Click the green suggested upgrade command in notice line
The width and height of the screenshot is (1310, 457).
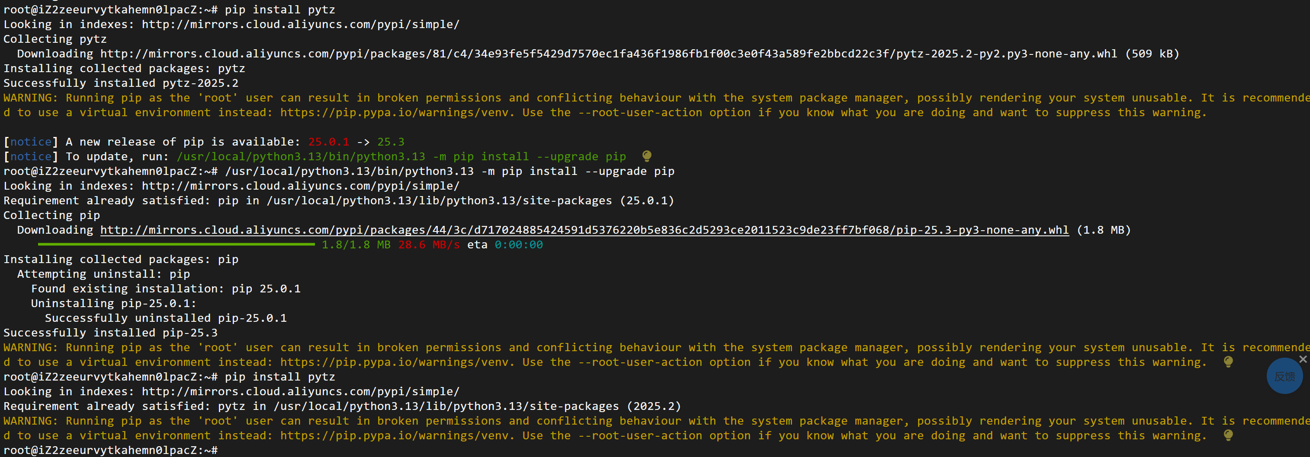(401, 156)
